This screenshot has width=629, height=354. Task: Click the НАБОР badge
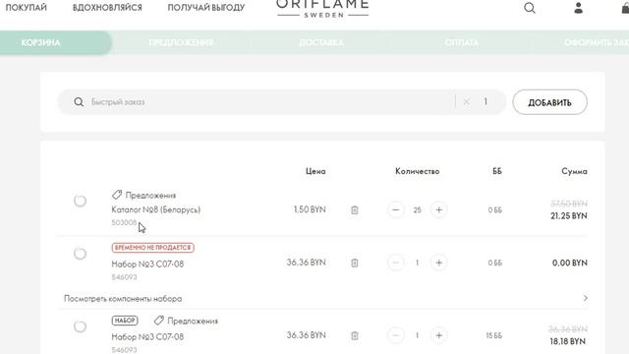tap(125, 321)
